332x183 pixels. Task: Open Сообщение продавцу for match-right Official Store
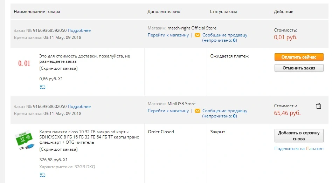(224, 35)
